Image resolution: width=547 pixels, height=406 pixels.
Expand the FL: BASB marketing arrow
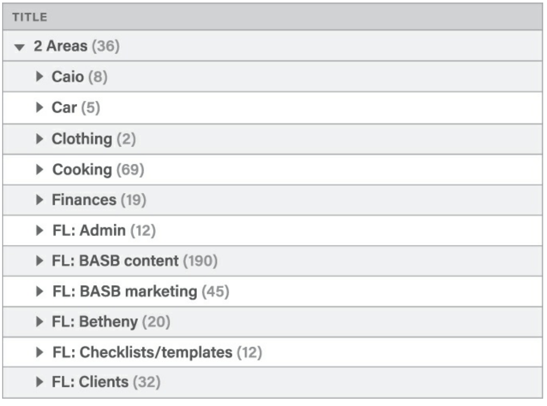pos(40,291)
